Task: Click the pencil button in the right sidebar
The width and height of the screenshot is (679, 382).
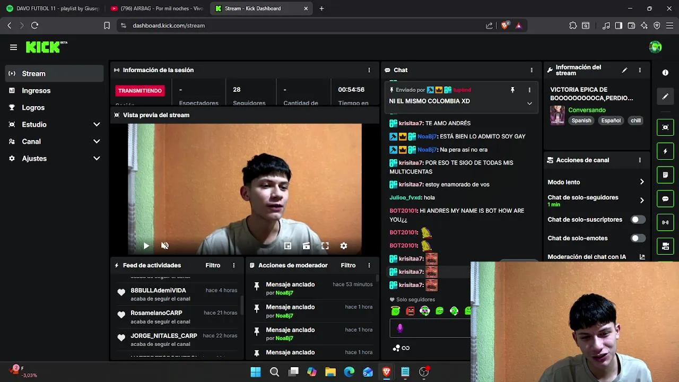Action: point(665,97)
